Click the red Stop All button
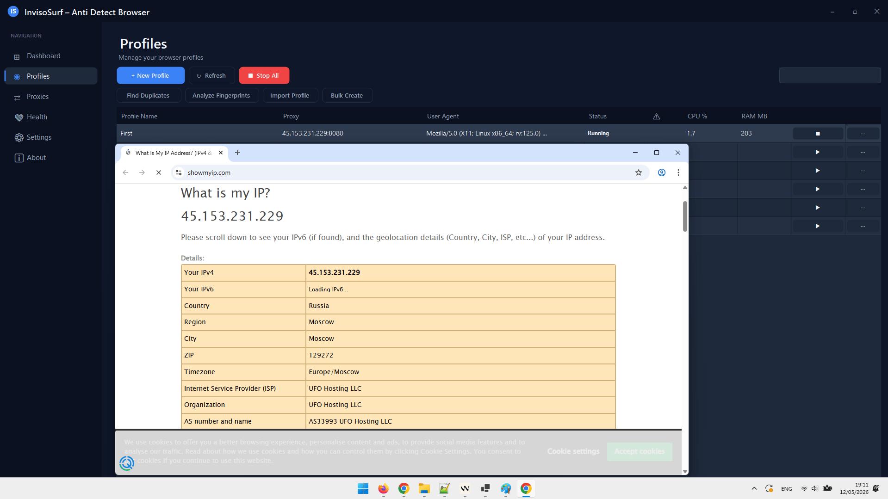 pos(264,75)
